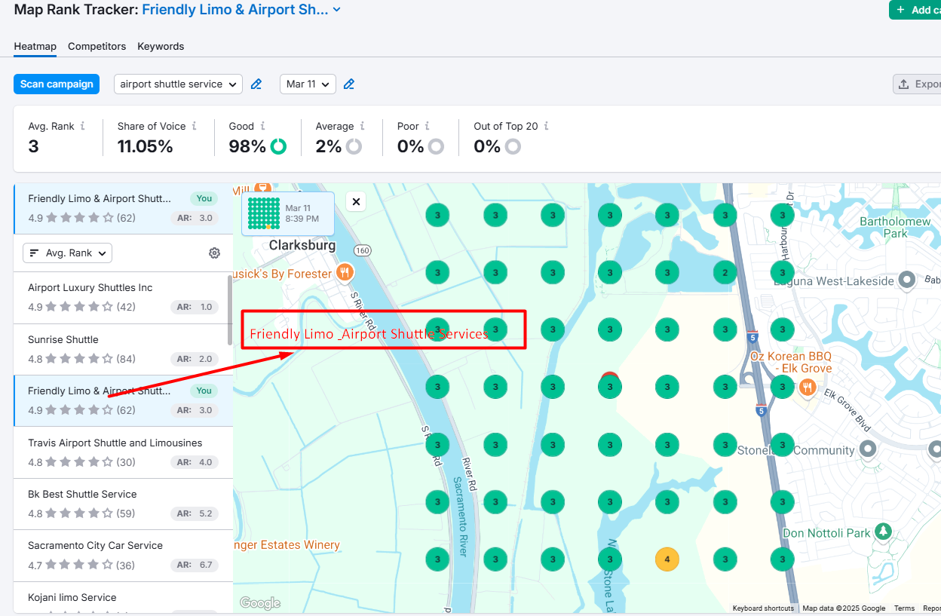
Task: Expand the campaign name chevron in title
Action: (x=337, y=10)
